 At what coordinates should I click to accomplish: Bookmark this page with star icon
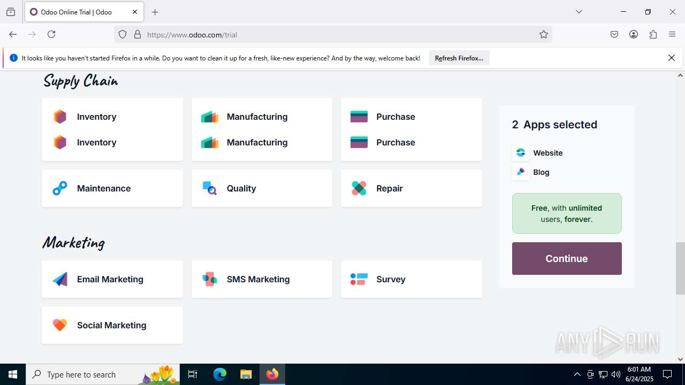click(x=544, y=35)
